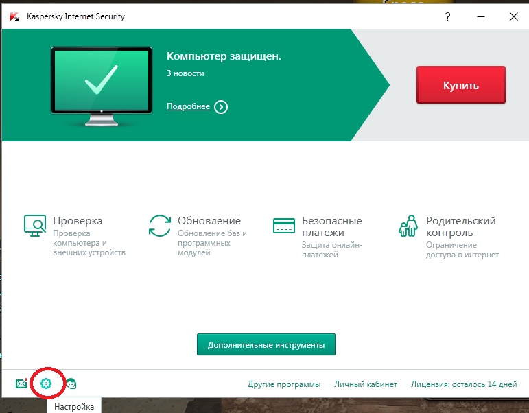Click the arrow circle next to Подробнее

click(x=221, y=107)
